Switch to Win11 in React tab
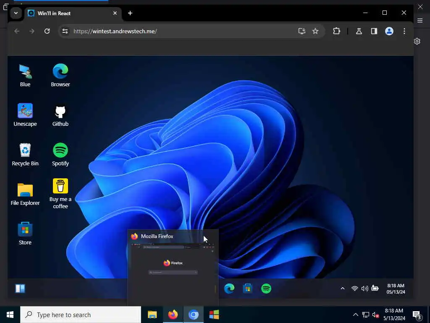This screenshot has width=430, height=323. point(73,13)
